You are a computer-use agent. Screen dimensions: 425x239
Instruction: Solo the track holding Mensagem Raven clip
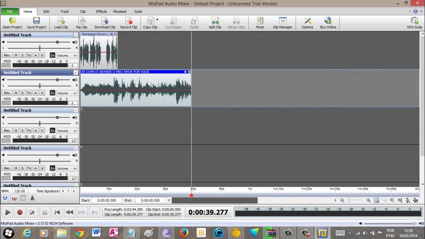tap(22, 55)
